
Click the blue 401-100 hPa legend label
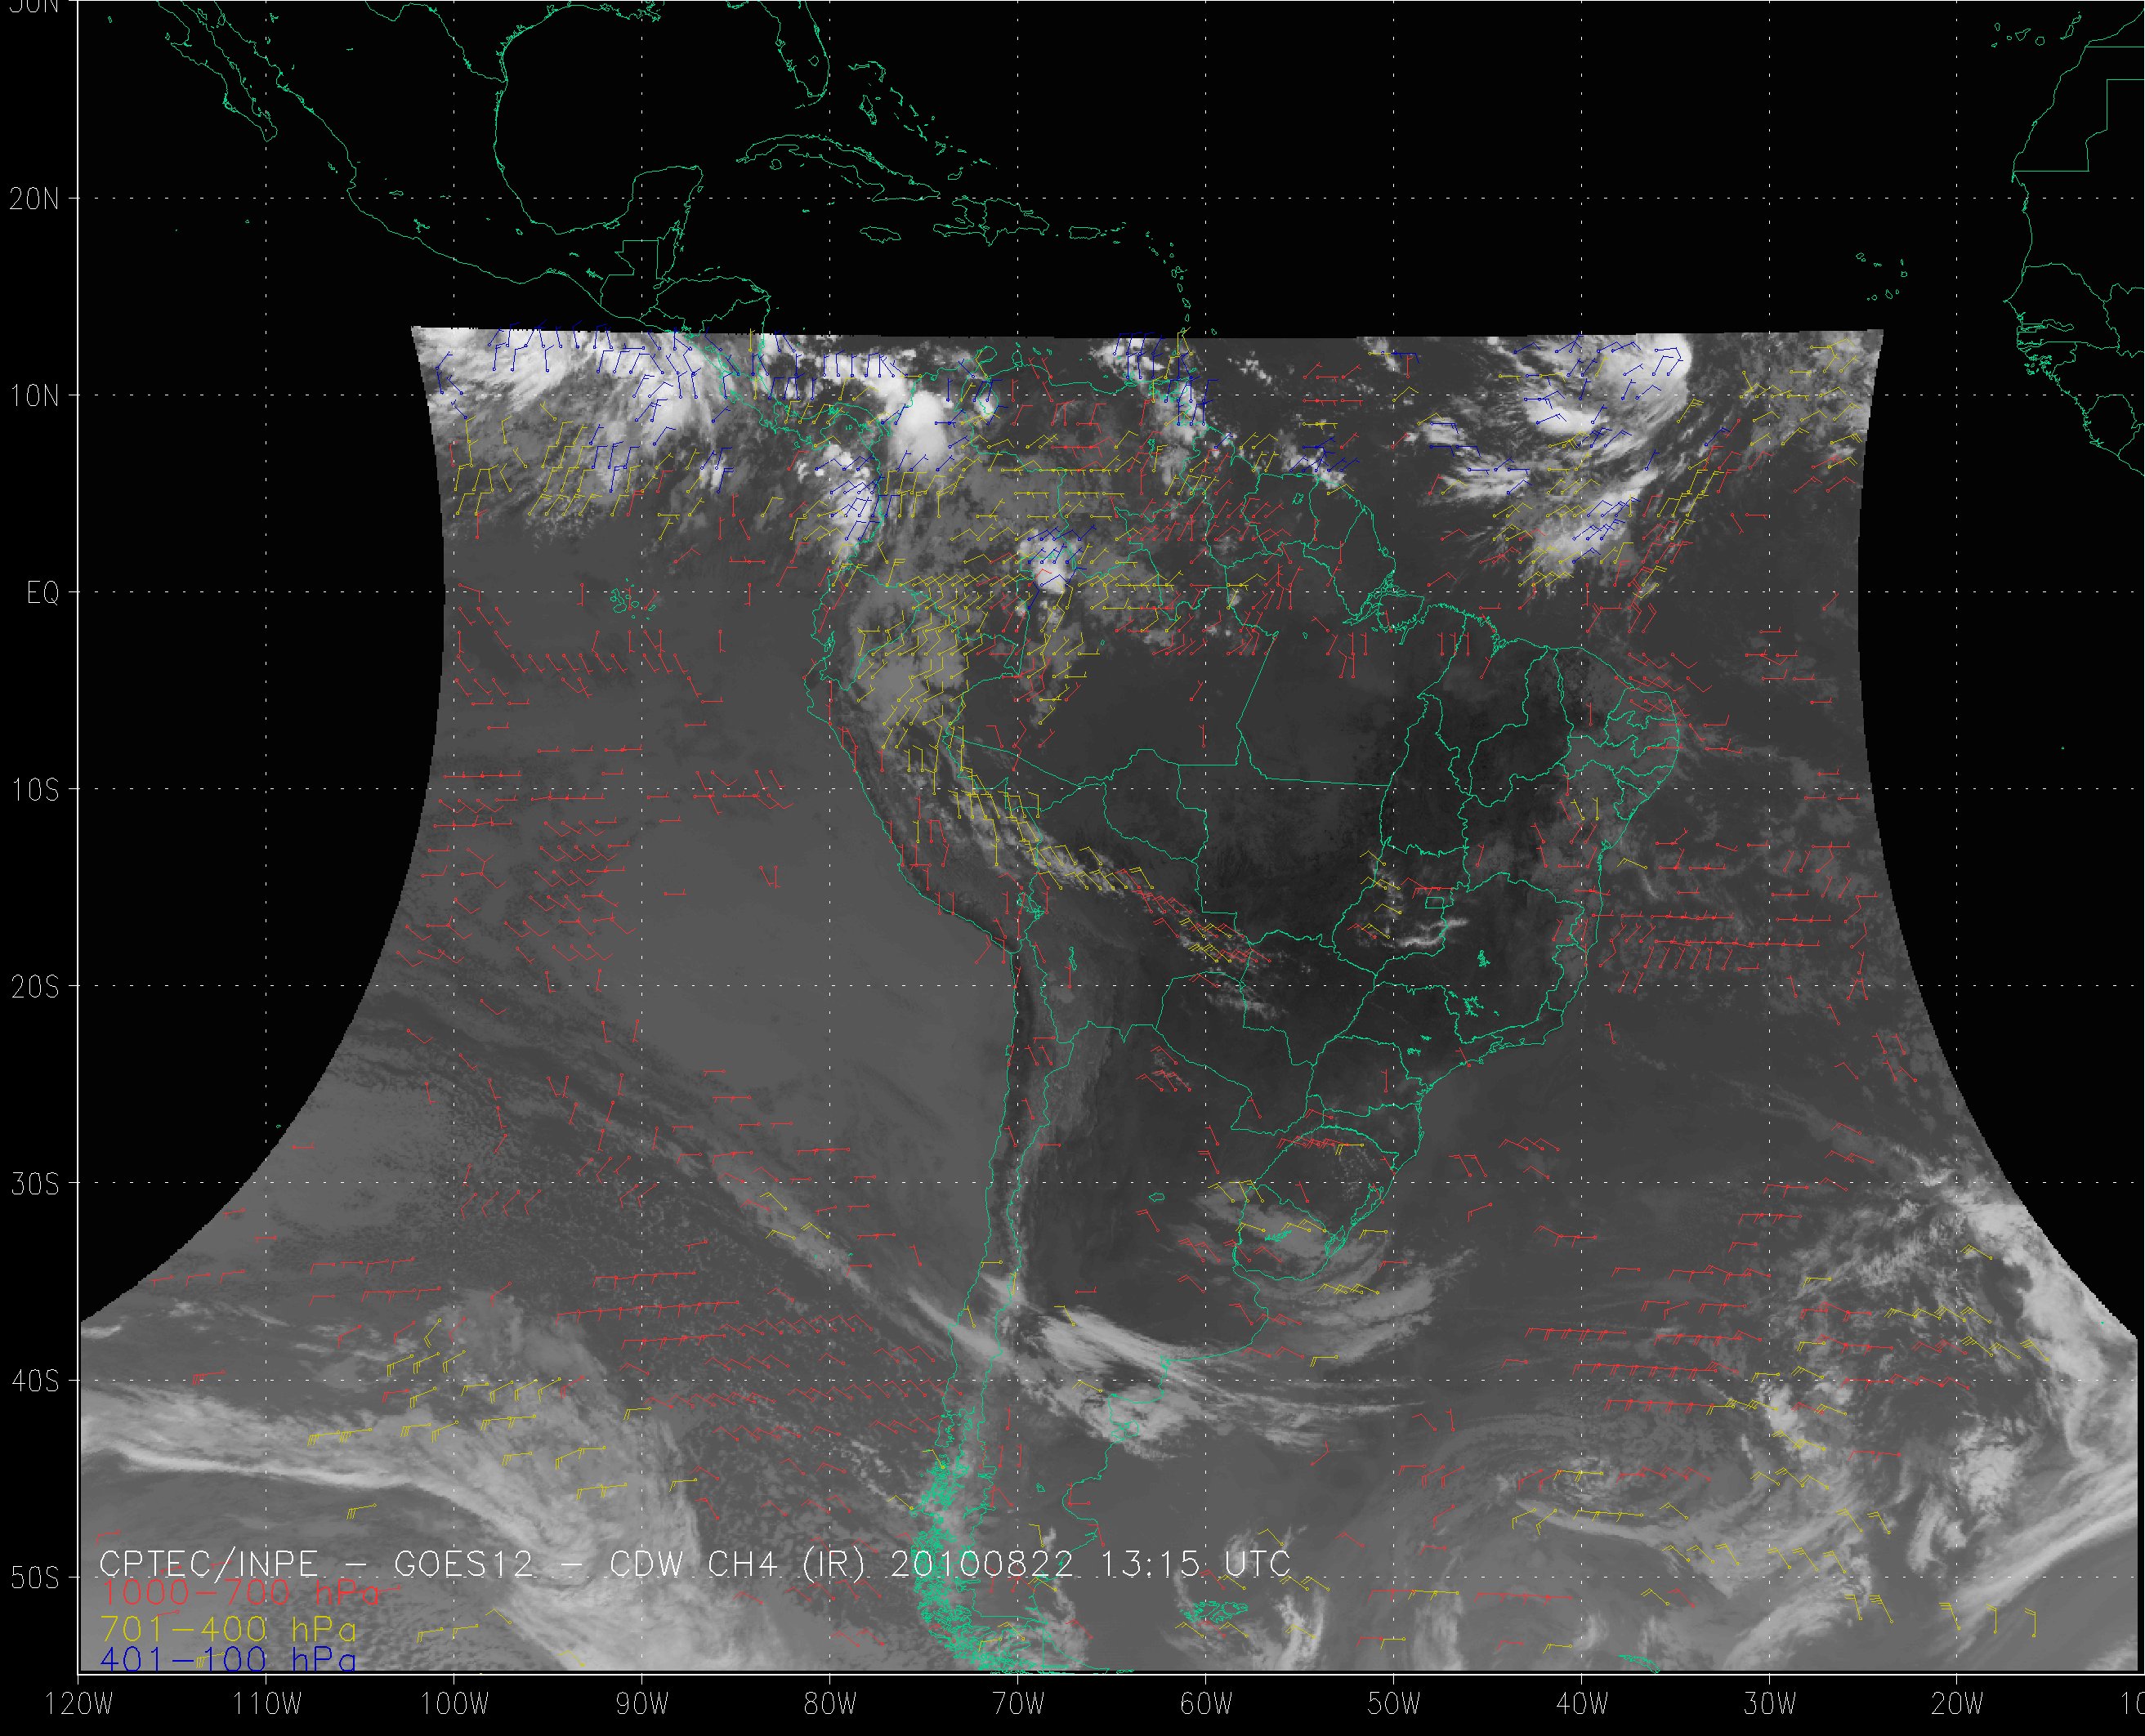click(228, 1661)
